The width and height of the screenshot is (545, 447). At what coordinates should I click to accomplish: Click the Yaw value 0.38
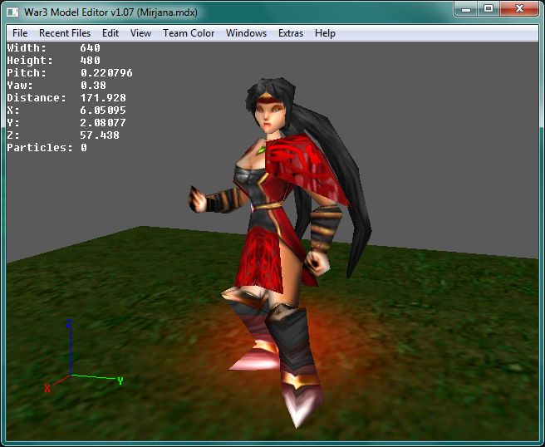93,86
